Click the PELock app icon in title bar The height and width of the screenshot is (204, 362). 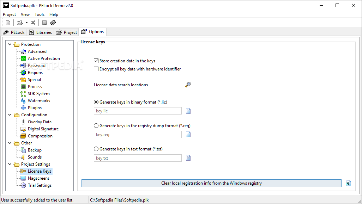click(6, 5)
